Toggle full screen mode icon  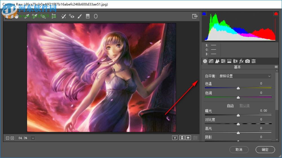tap(195, 16)
